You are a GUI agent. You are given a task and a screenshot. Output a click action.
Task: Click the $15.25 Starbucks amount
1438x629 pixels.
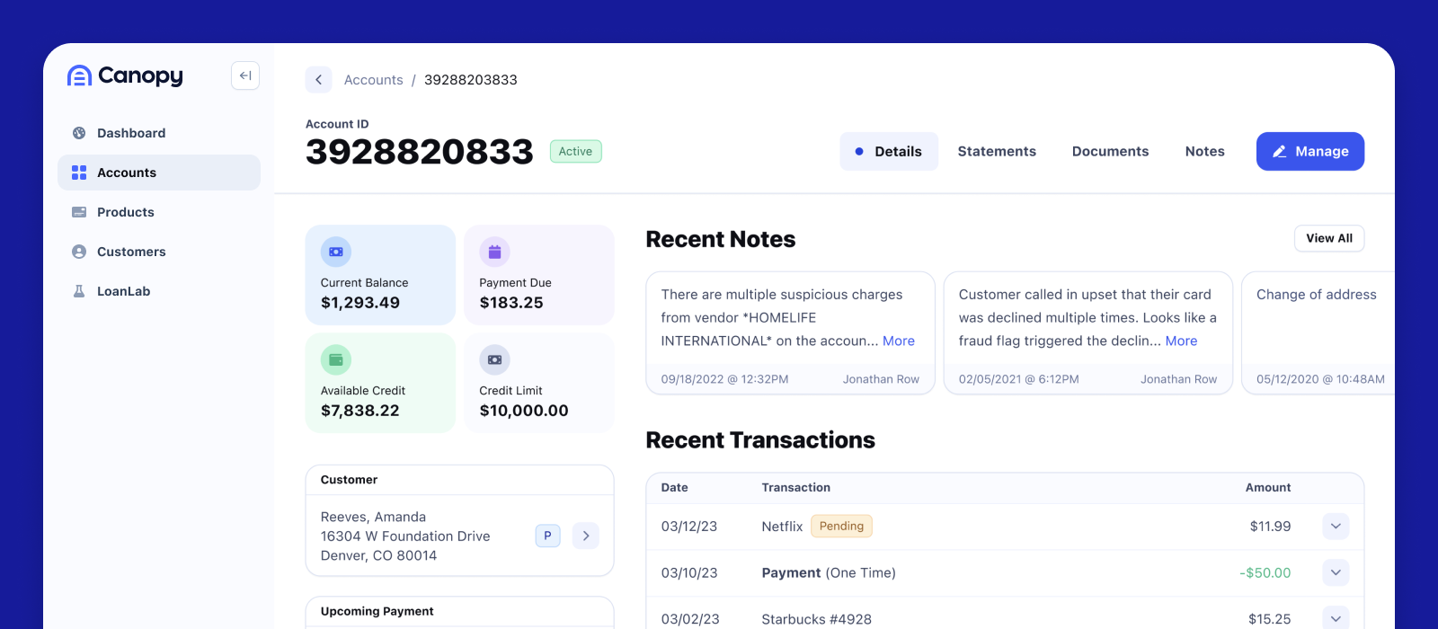tap(1270, 619)
